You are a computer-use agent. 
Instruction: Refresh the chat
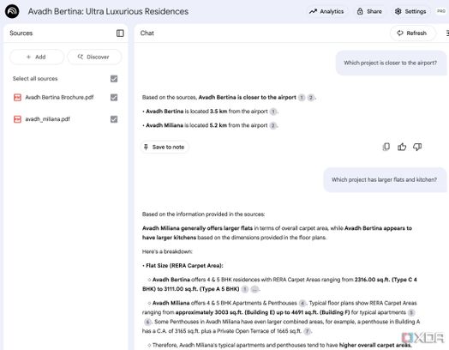[x=412, y=33]
